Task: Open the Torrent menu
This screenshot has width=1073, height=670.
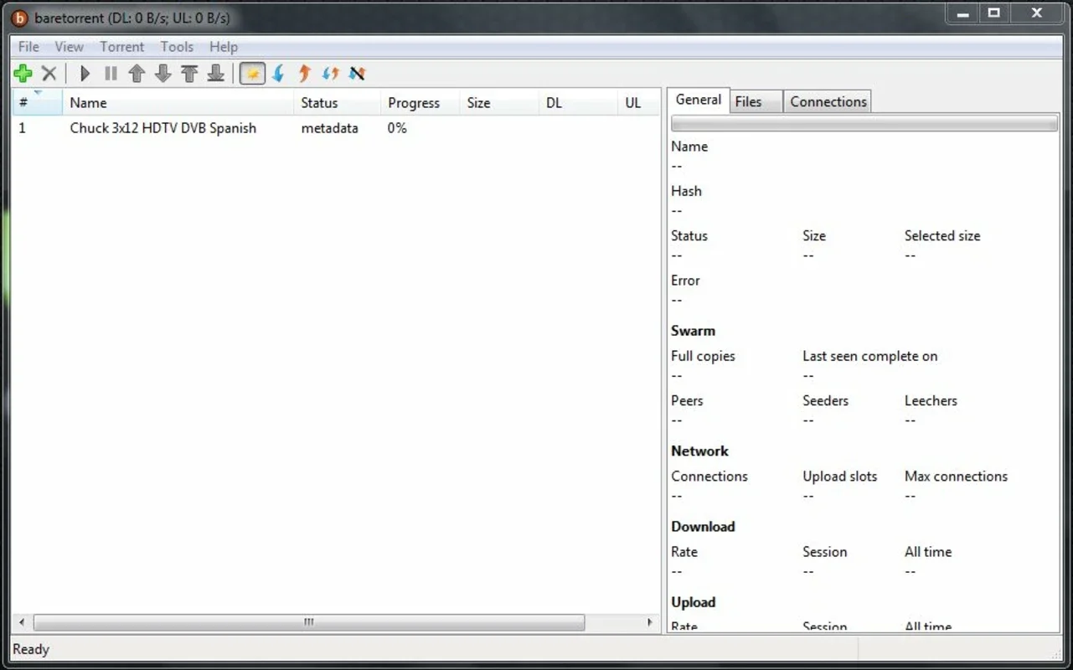Action: click(x=122, y=47)
